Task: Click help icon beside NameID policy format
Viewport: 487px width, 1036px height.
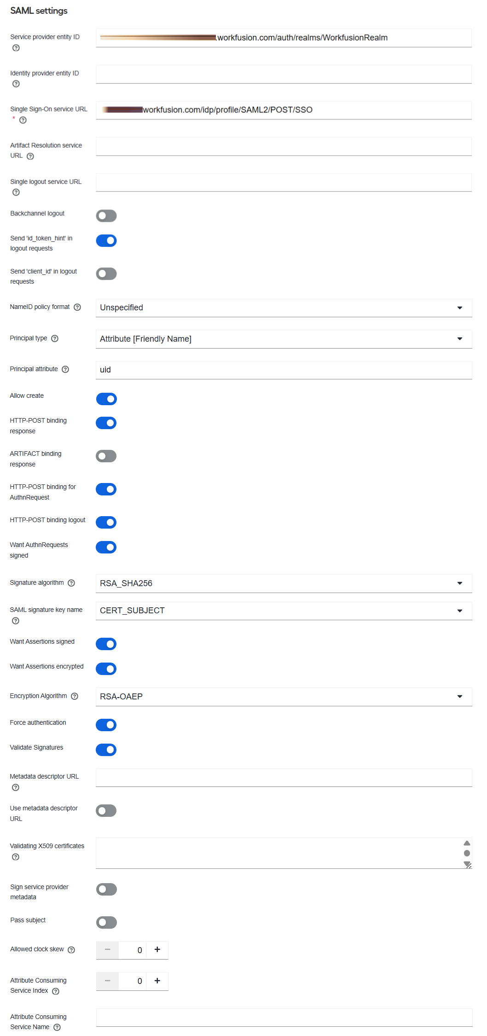Action: pyautogui.click(x=77, y=307)
